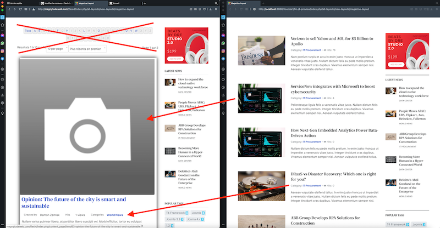Open Messenger in right window's sidebar
440x228 pixels.
click(x=223, y=36)
